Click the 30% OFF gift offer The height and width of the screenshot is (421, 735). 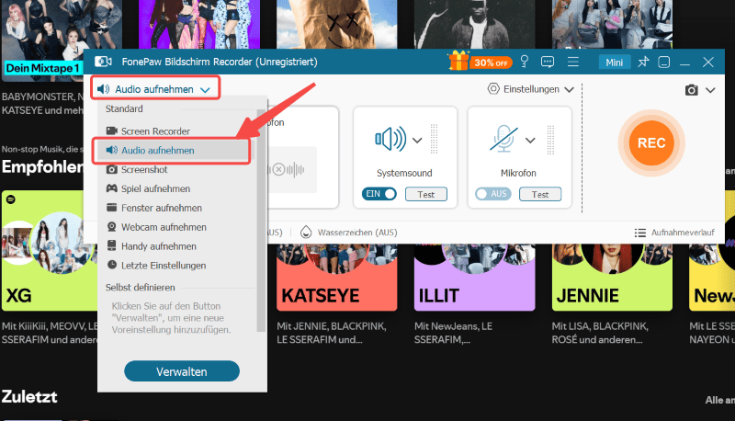[480, 62]
